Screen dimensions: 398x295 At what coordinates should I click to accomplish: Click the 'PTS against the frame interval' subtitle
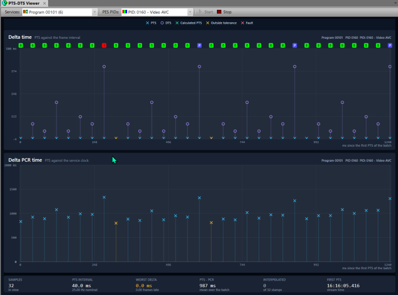coord(58,37)
